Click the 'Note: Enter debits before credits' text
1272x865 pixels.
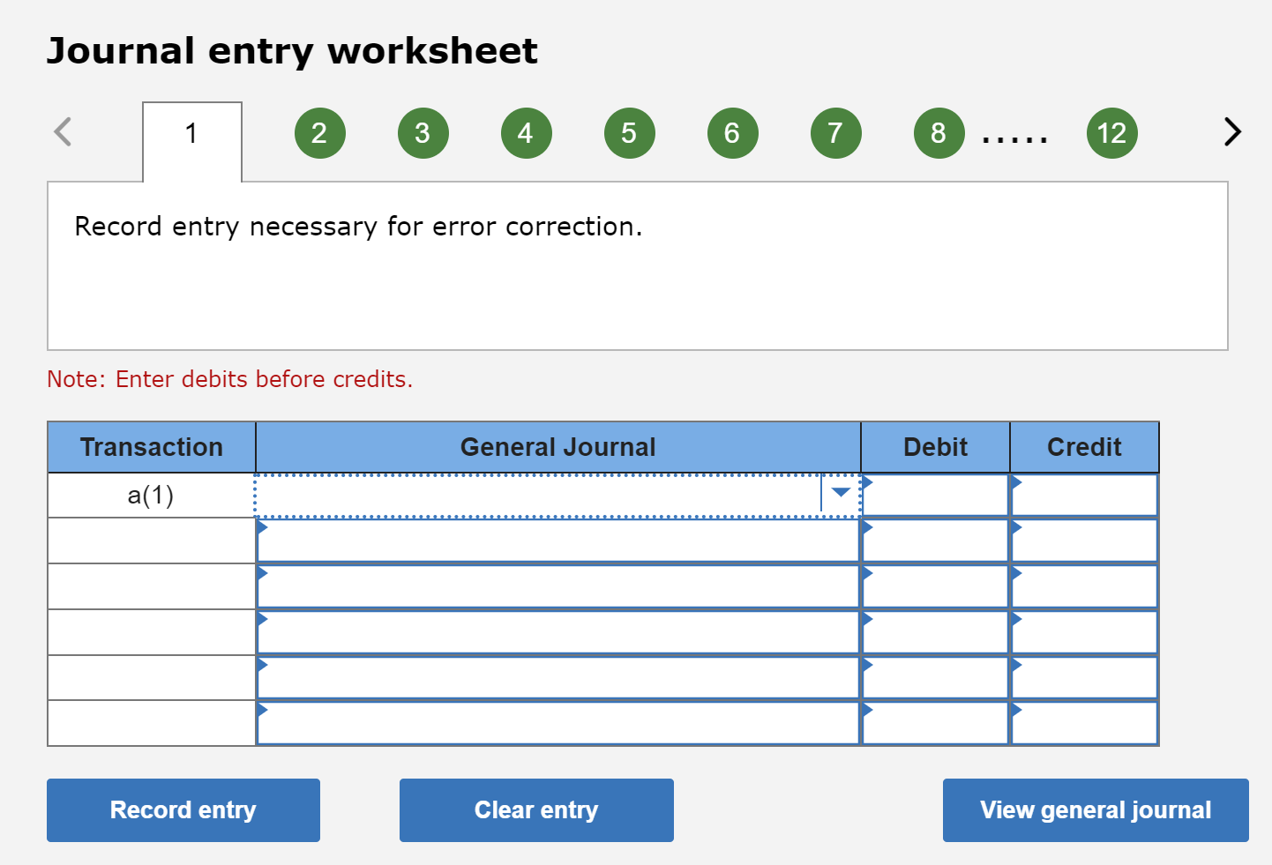(230, 379)
